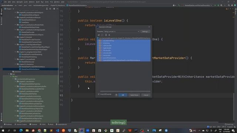The image size is (237, 133).
Task: Click the sort alphabetically icon in the dialog toolbar
Action: tap(99, 35)
